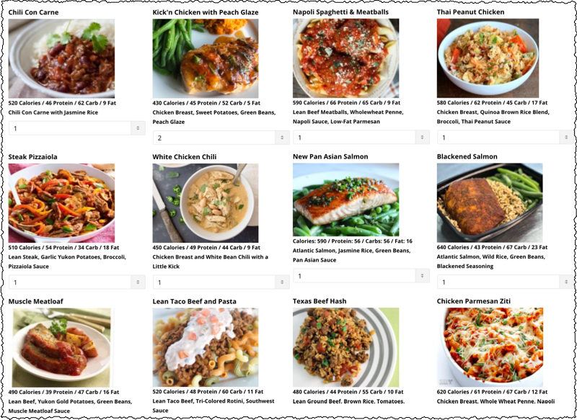Click the Kick'n Chicken with Peach Glaze quantity stepper
The image size is (577, 420).
pyautogui.click(x=282, y=138)
